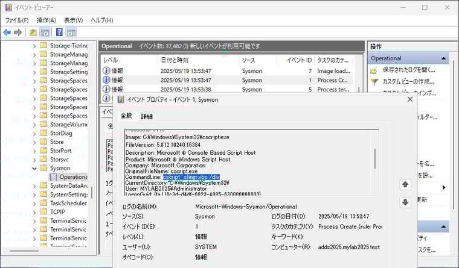This screenshot has height=268, width=459.
Task: Open saved log via its folder icon
Action: coord(374,70)
